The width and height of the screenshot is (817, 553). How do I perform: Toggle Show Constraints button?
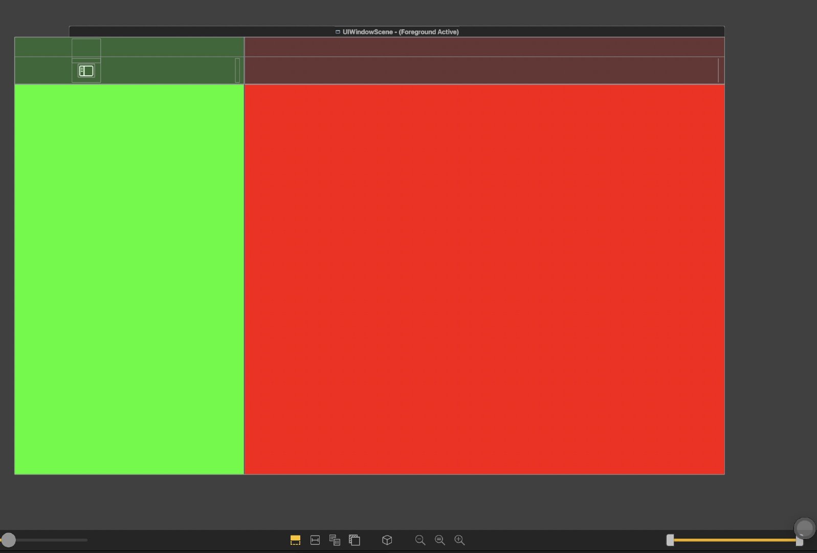tap(315, 540)
